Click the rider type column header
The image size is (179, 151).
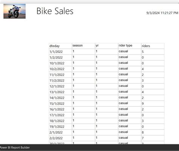click(x=130, y=46)
